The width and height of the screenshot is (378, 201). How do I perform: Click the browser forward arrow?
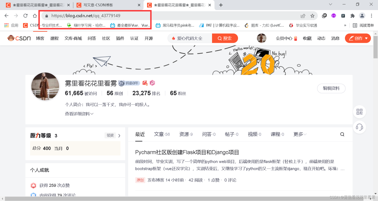pyautogui.click(x=16, y=16)
